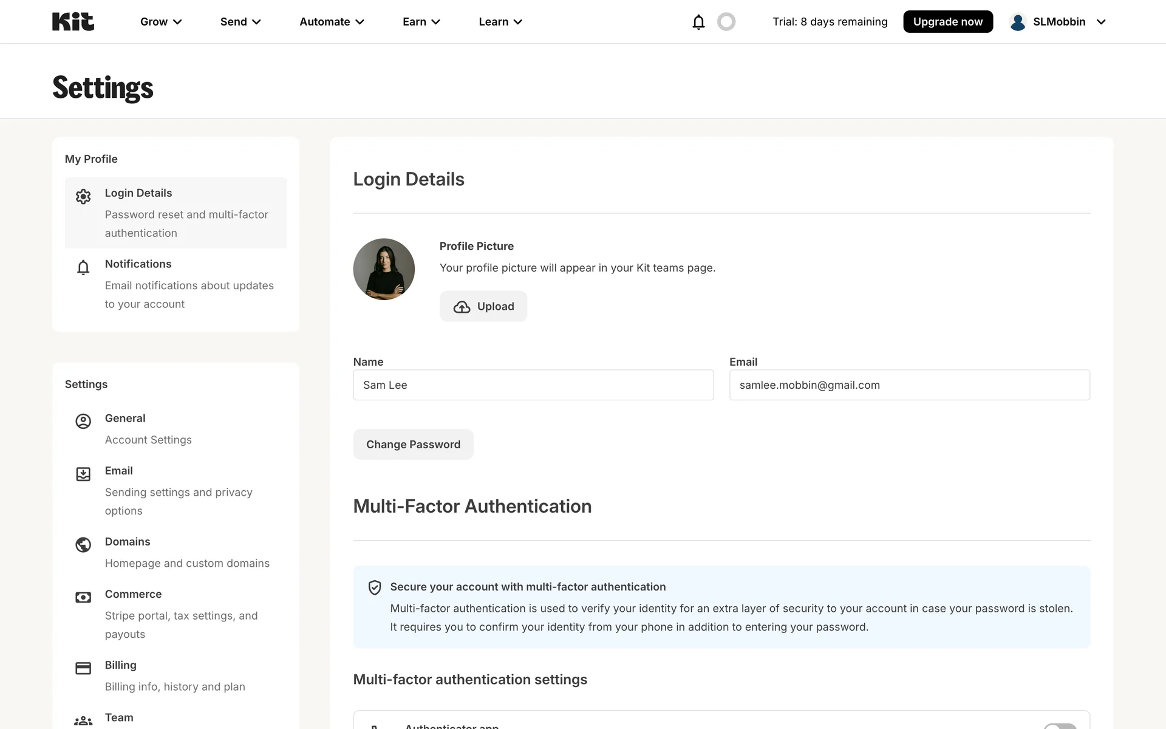This screenshot has height=729, width=1166.
Task: Click the Email inbox tray icon
Action: tap(83, 474)
